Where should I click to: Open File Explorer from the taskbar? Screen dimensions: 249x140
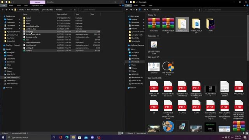click(73, 137)
